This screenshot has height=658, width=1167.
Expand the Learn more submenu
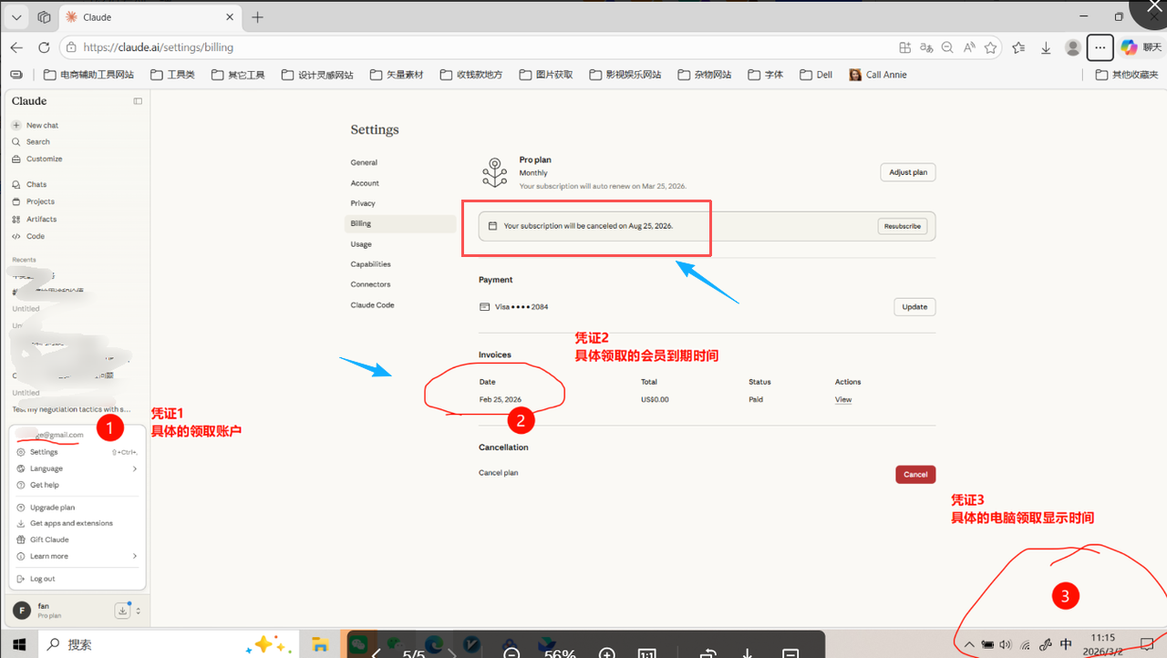click(x=77, y=556)
